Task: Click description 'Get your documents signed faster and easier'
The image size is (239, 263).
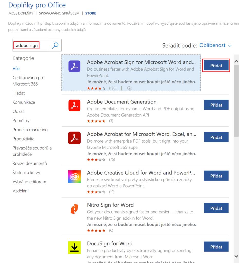Action: (140, 215)
